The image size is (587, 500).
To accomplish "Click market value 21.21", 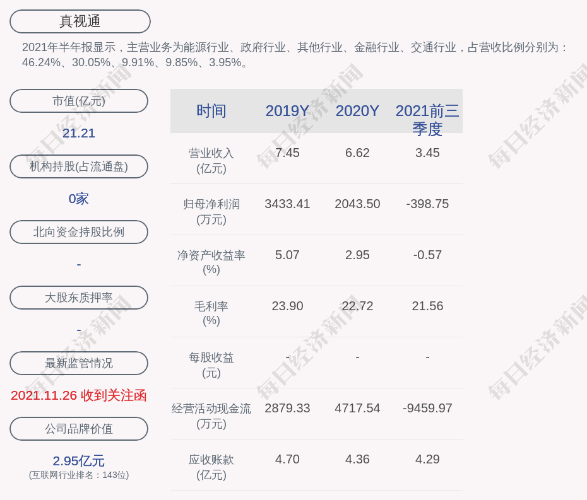I will point(79,133).
